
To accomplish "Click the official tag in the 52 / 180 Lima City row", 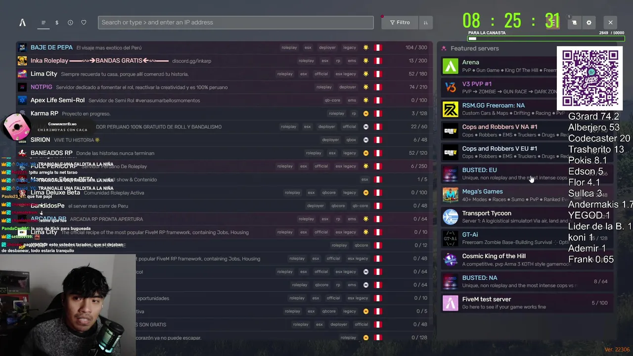I will [x=321, y=74].
